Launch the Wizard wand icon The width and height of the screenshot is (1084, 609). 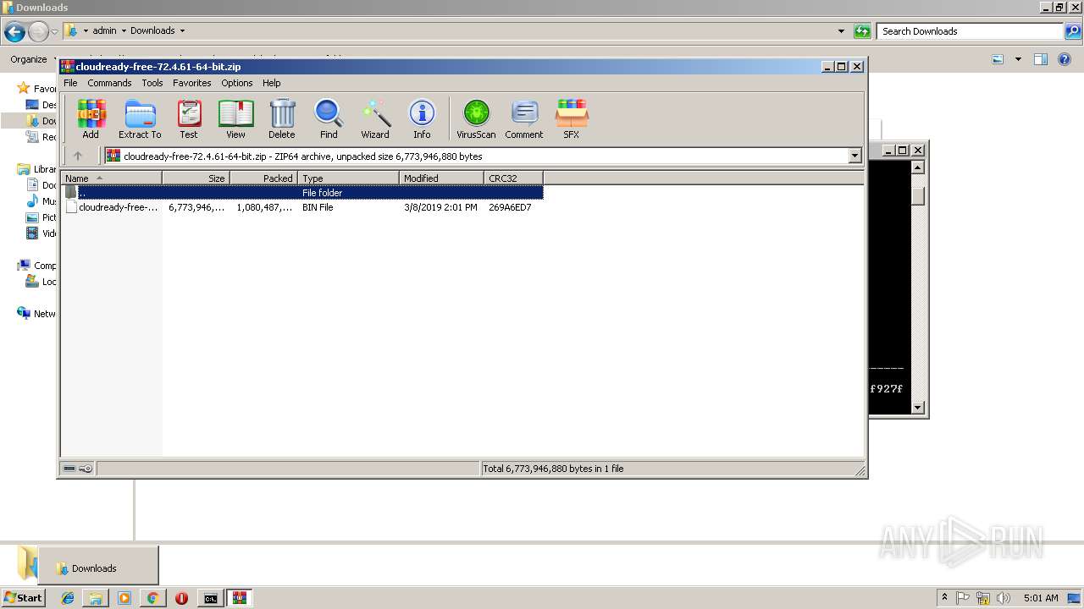(375, 118)
